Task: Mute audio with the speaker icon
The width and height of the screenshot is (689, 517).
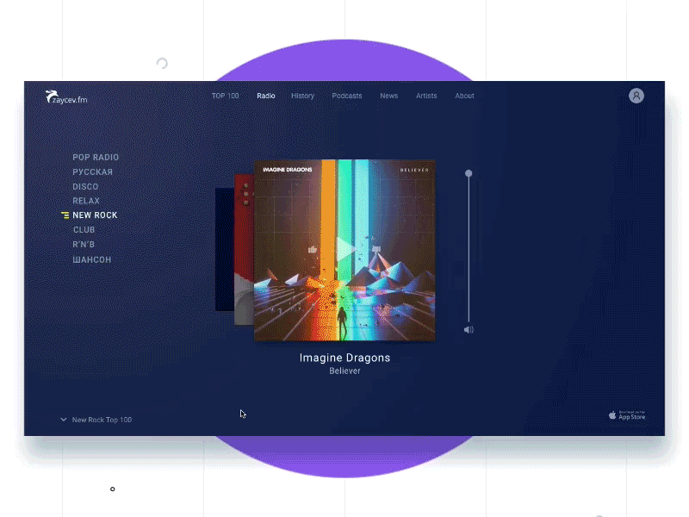Action: 468,329
